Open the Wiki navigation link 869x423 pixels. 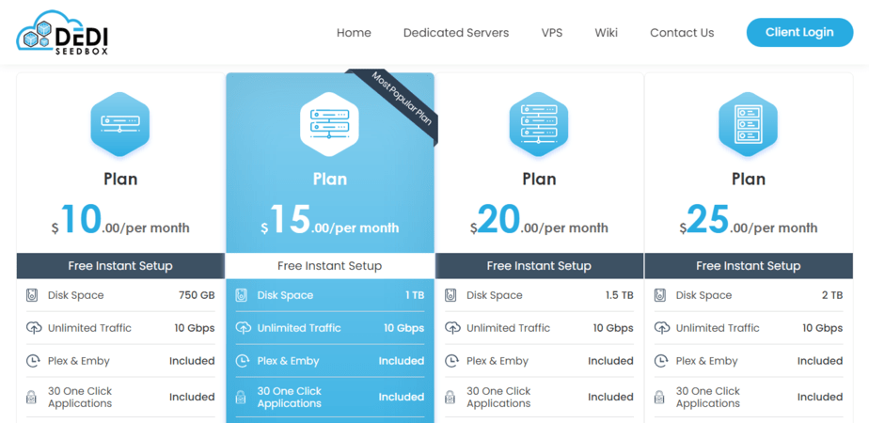(606, 33)
